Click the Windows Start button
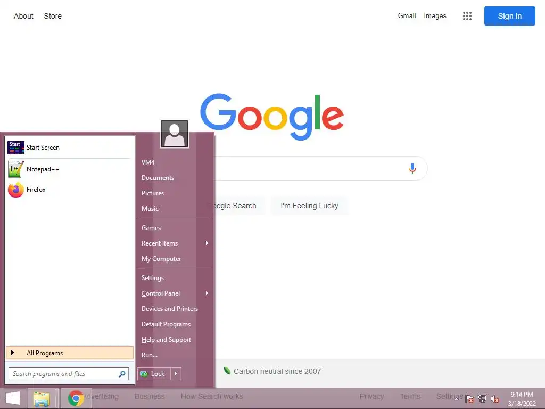545x409 pixels. tap(13, 398)
